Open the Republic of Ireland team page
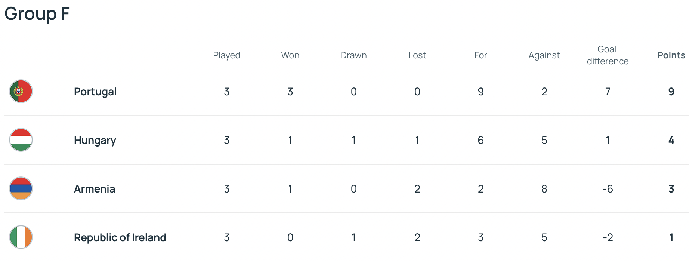This screenshot has width=689, height=261. [x=120, y=237]
